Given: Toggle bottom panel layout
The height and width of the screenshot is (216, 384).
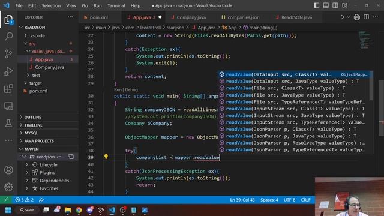Looking at the screenshot, I should (326, 5).
